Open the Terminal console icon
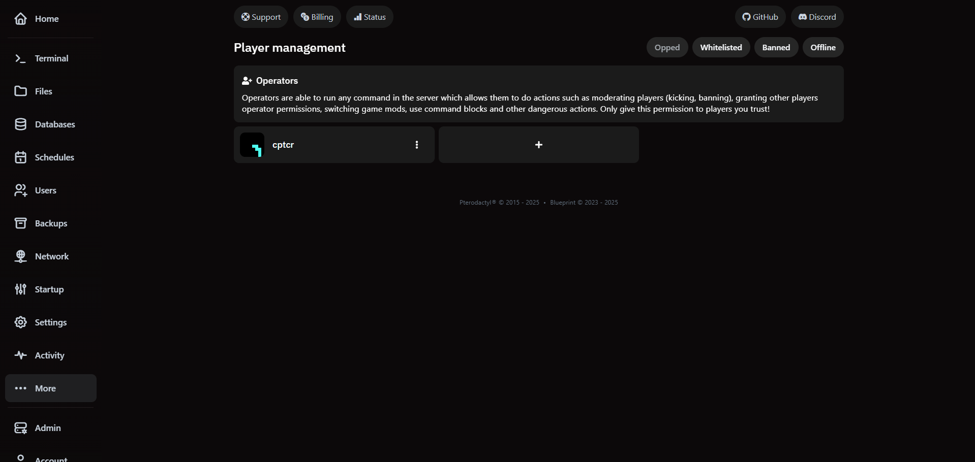This screenshot has height=462, width=975. pos(20,58)
